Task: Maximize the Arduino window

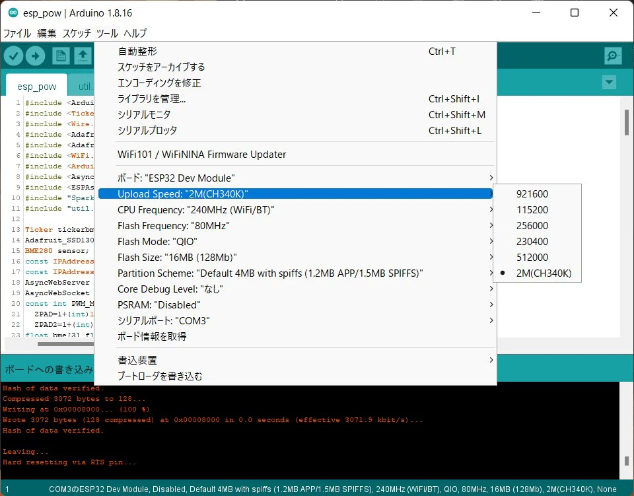Action: point(574,13)
